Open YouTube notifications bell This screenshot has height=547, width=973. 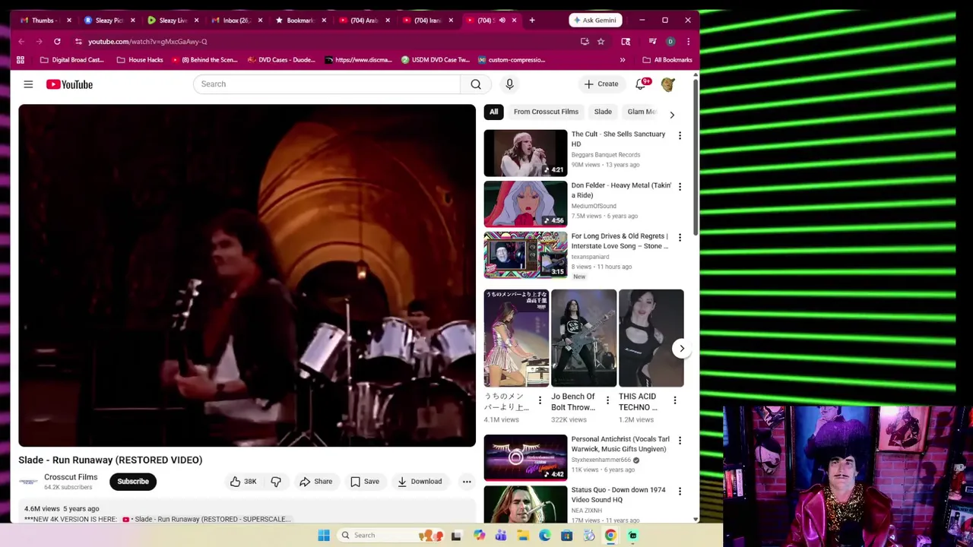point(641,84)
